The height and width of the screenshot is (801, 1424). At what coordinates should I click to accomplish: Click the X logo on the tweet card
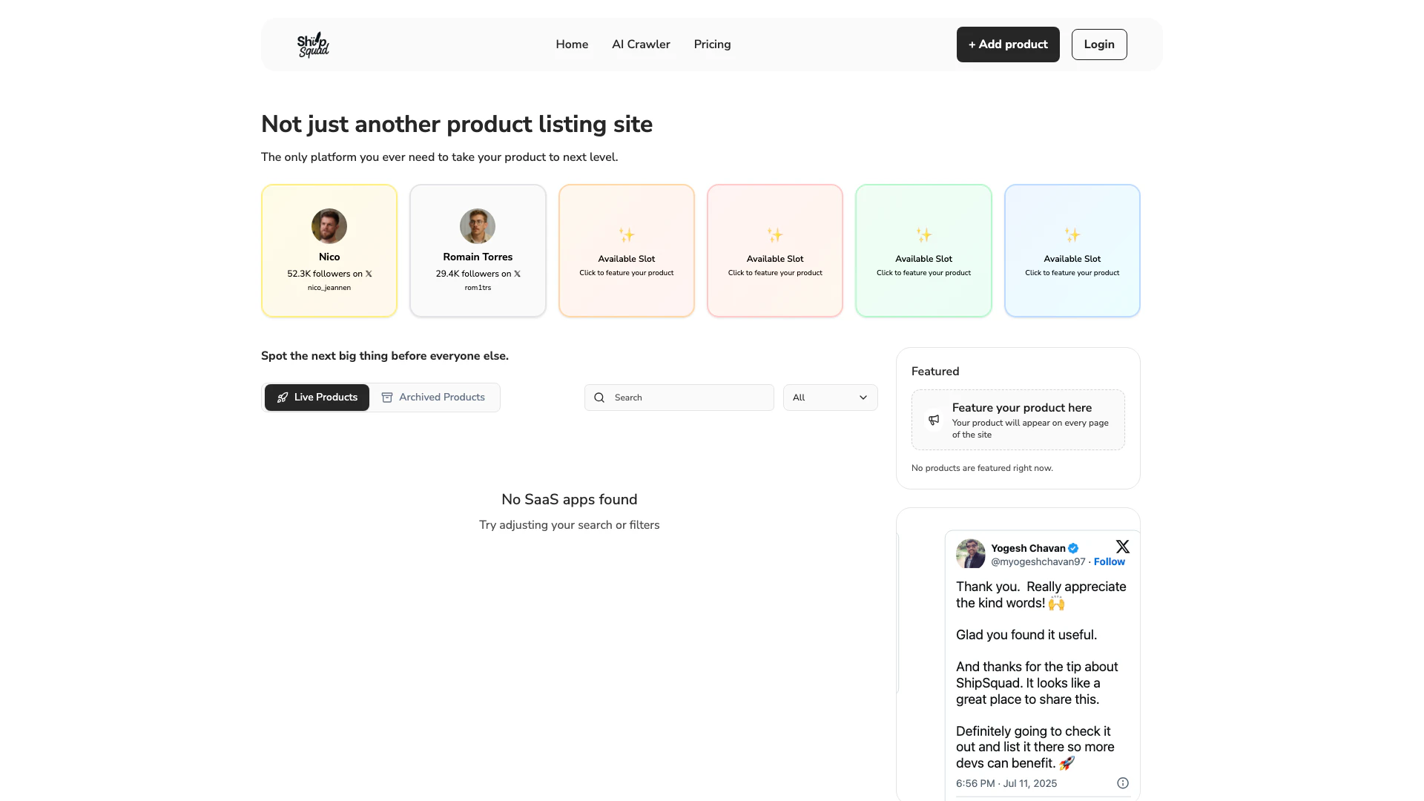coord(1122,547)
